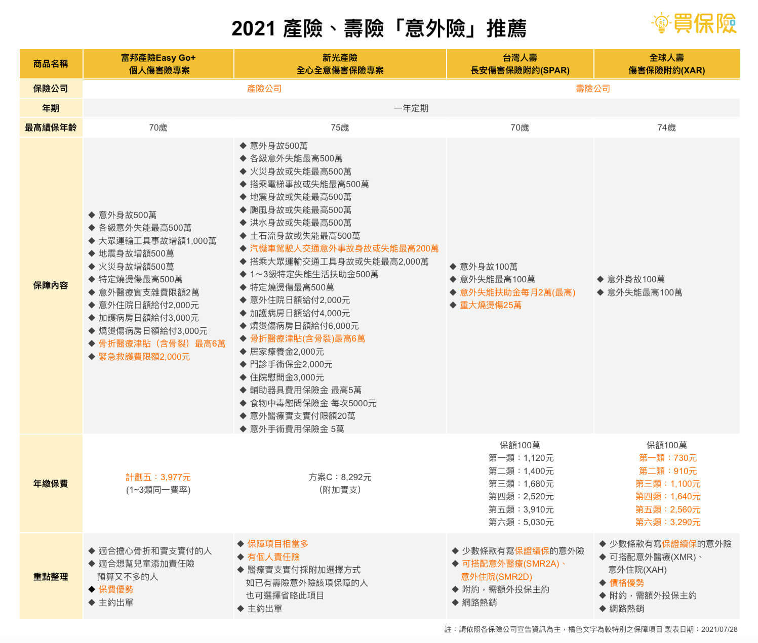Click orange 第一類：730元 premium
Viewport: 758px width, 643px height.
coord(667,458)
